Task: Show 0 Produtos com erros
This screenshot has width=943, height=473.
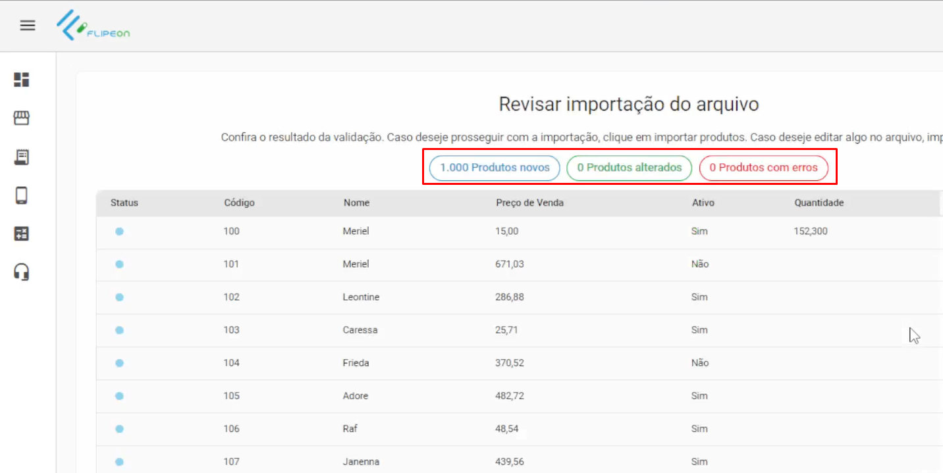Action: [x=763, y=168]
